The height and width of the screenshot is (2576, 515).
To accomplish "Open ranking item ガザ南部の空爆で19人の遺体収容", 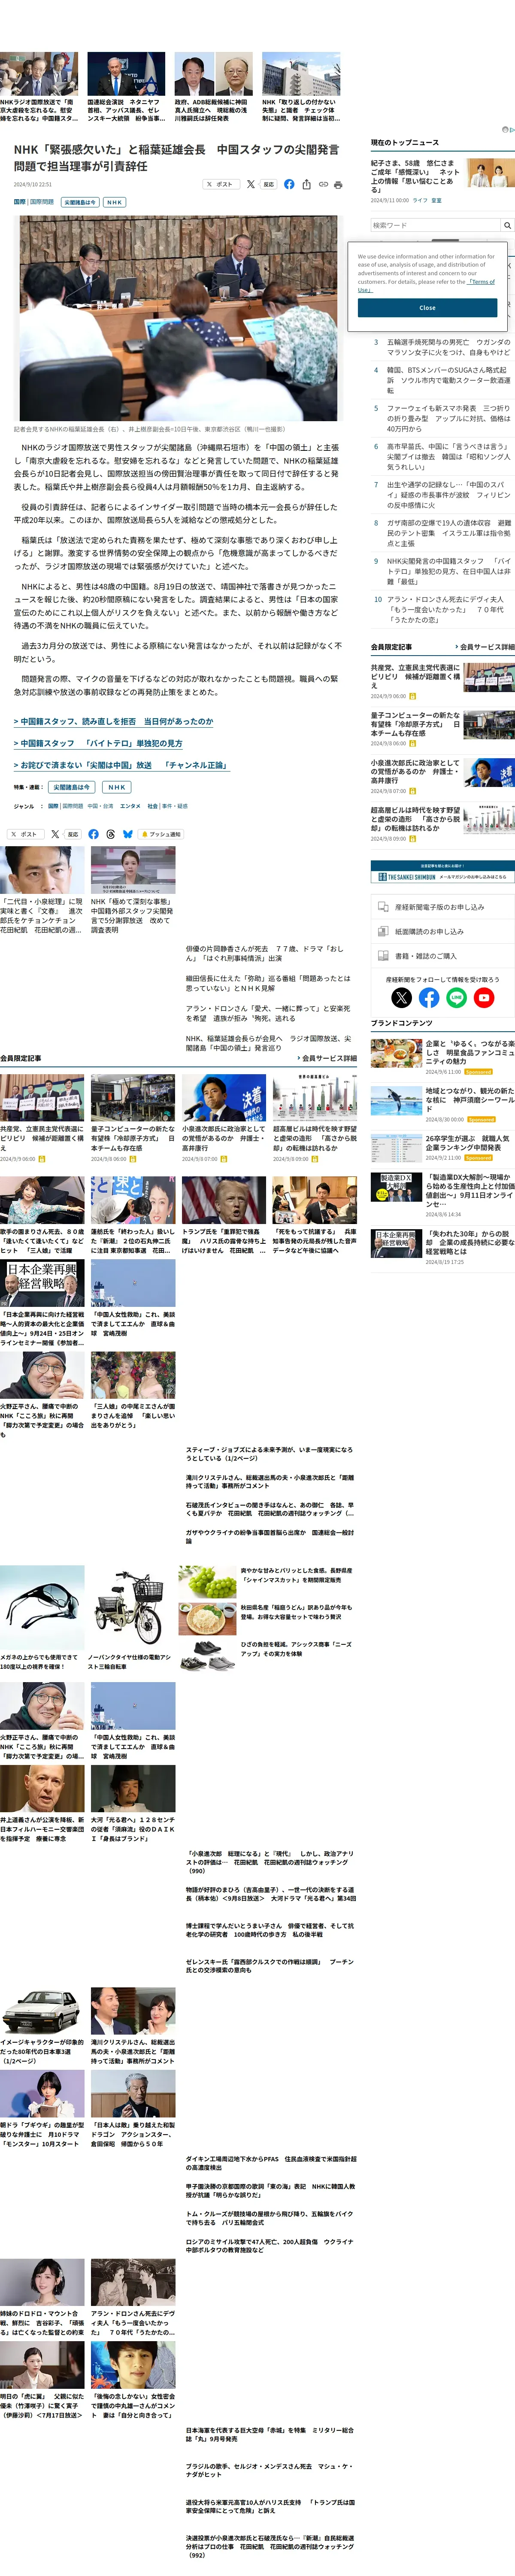I will tap(448, 533).
